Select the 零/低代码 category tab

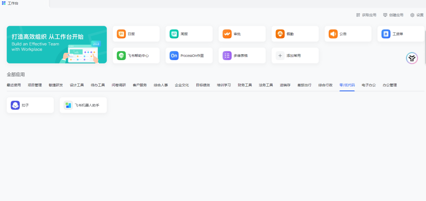347,85
